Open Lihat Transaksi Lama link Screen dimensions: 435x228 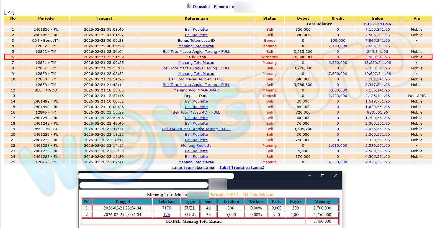[193, 167]
